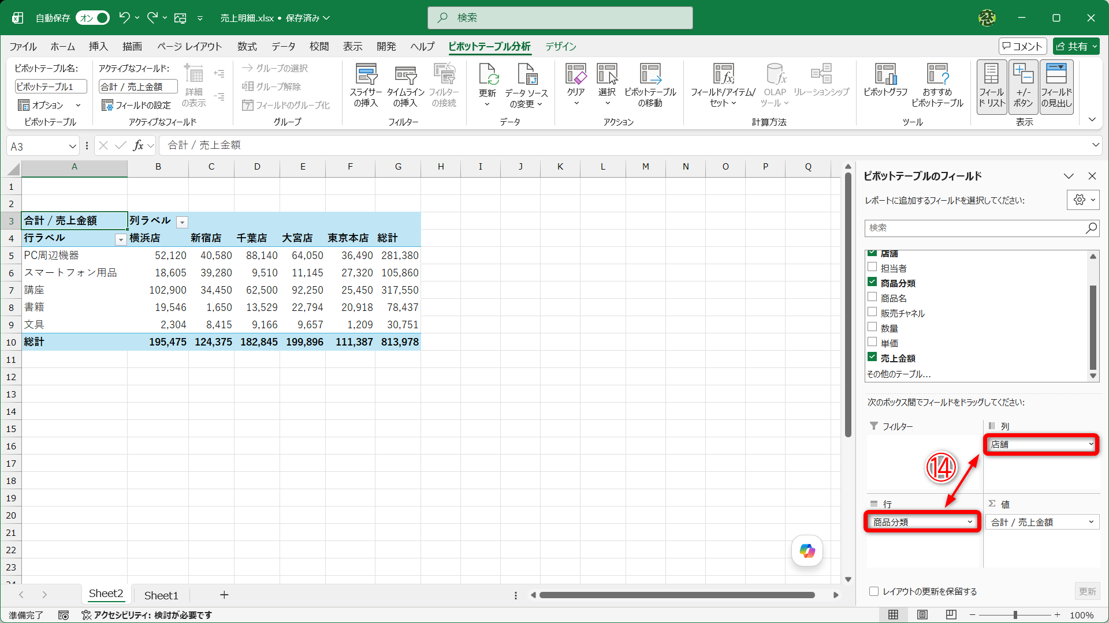Open field list tools gear icon
This screenshot has width=1109, height=623.
pyautogui.click(x=1083, y=200)
